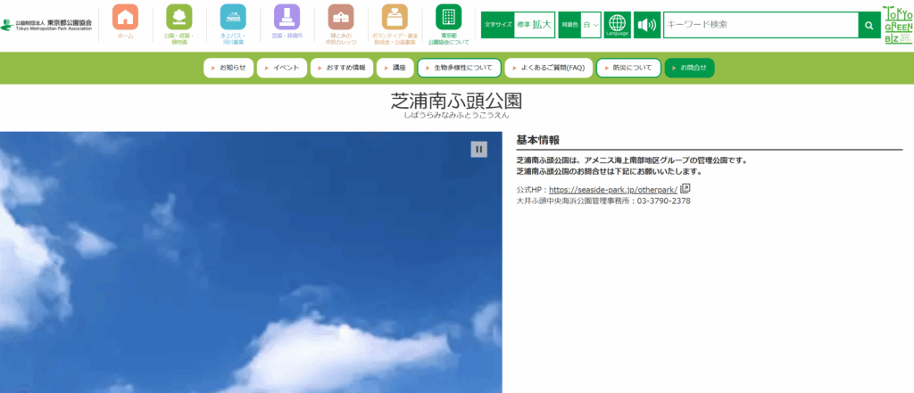Open the association building icon (公園協会について)
This screenshot has height=393, width=914.
click(x=448, y=18)
